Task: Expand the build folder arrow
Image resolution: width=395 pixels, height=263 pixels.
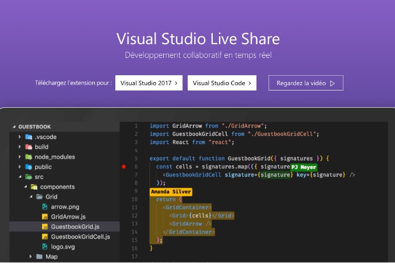Action: click(x=19, y=147)
